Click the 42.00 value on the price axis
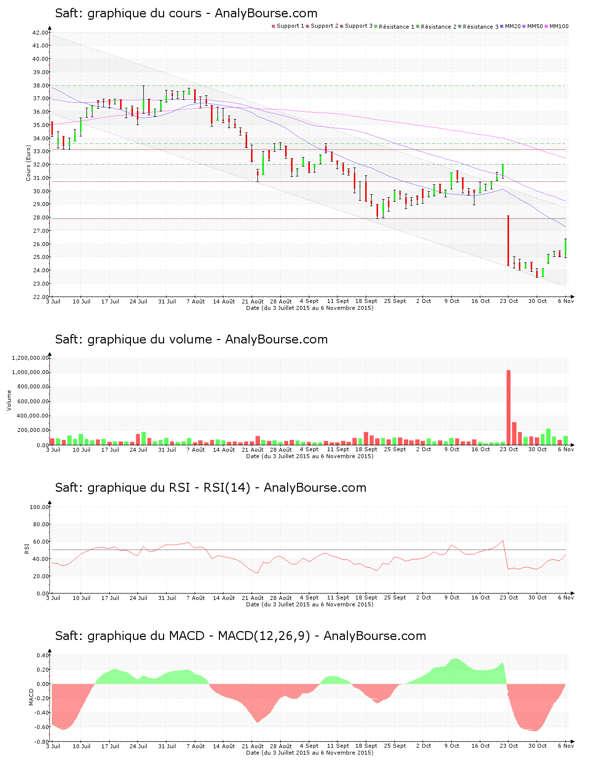The width and height of the screenshot is (593, 766). tap(41, 33)
